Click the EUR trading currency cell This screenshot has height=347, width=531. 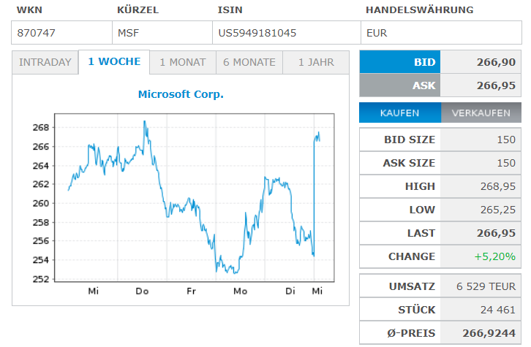tap(376, 33)
